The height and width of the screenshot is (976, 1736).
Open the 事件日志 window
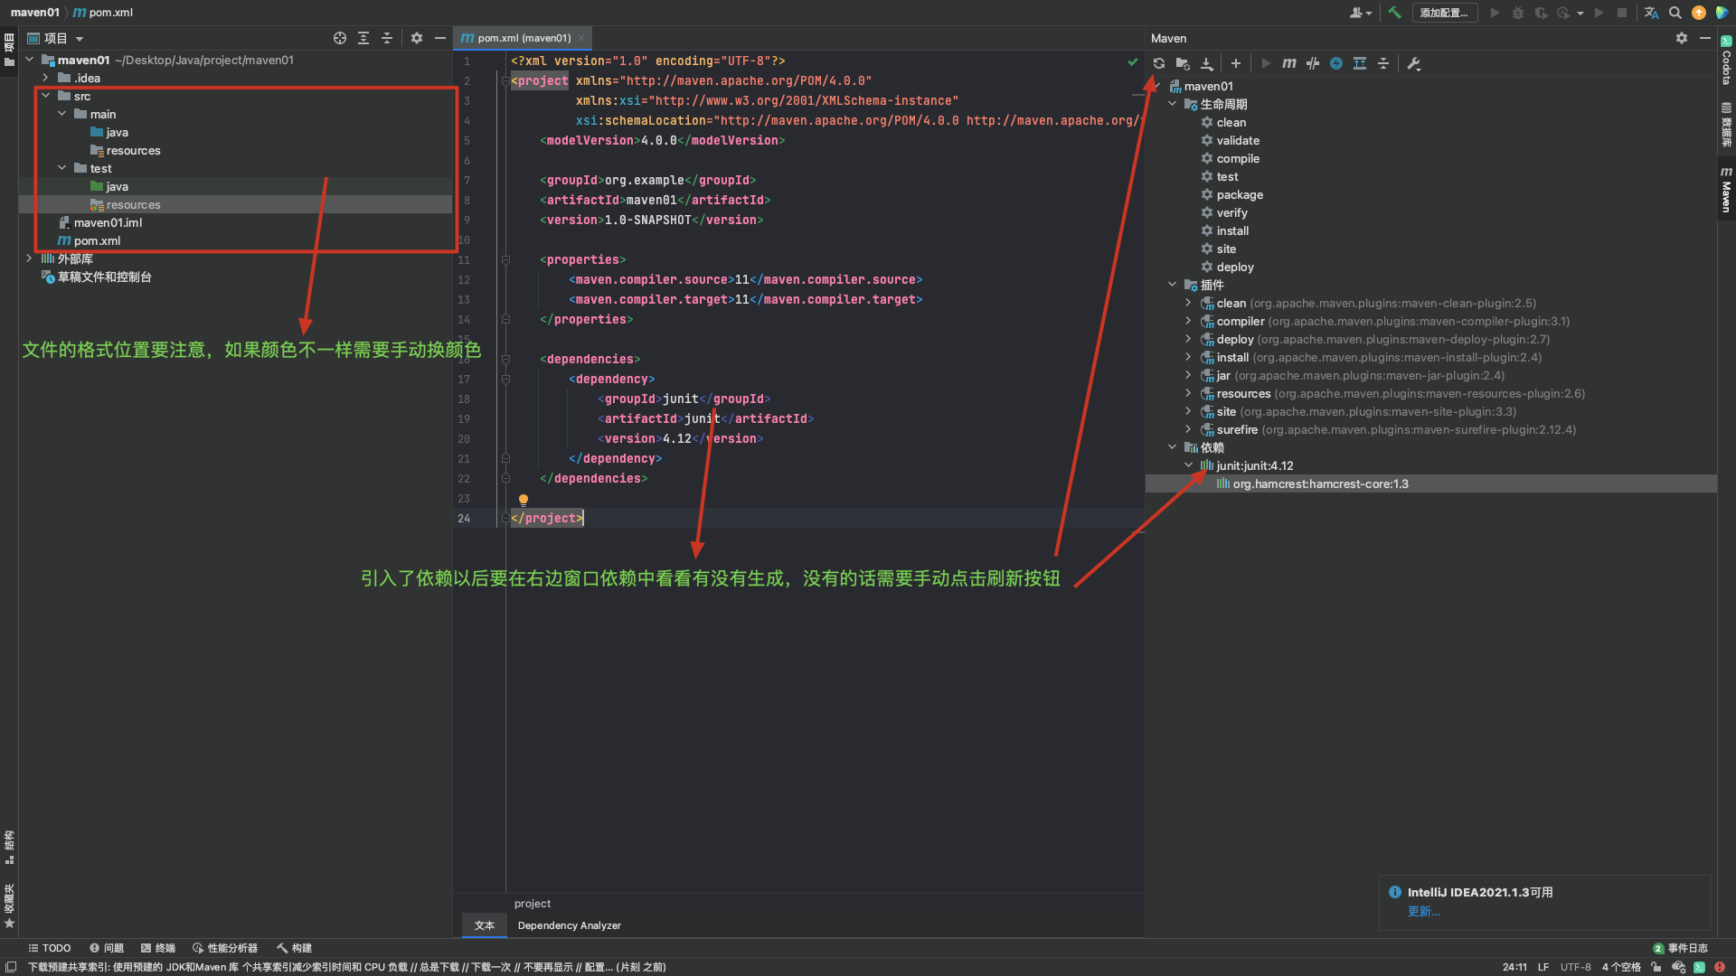[1681, 948]
